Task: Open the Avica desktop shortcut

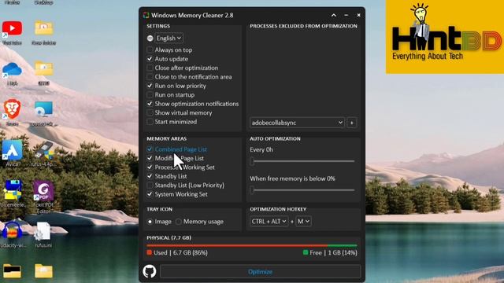Action: [x=12, y=150]
